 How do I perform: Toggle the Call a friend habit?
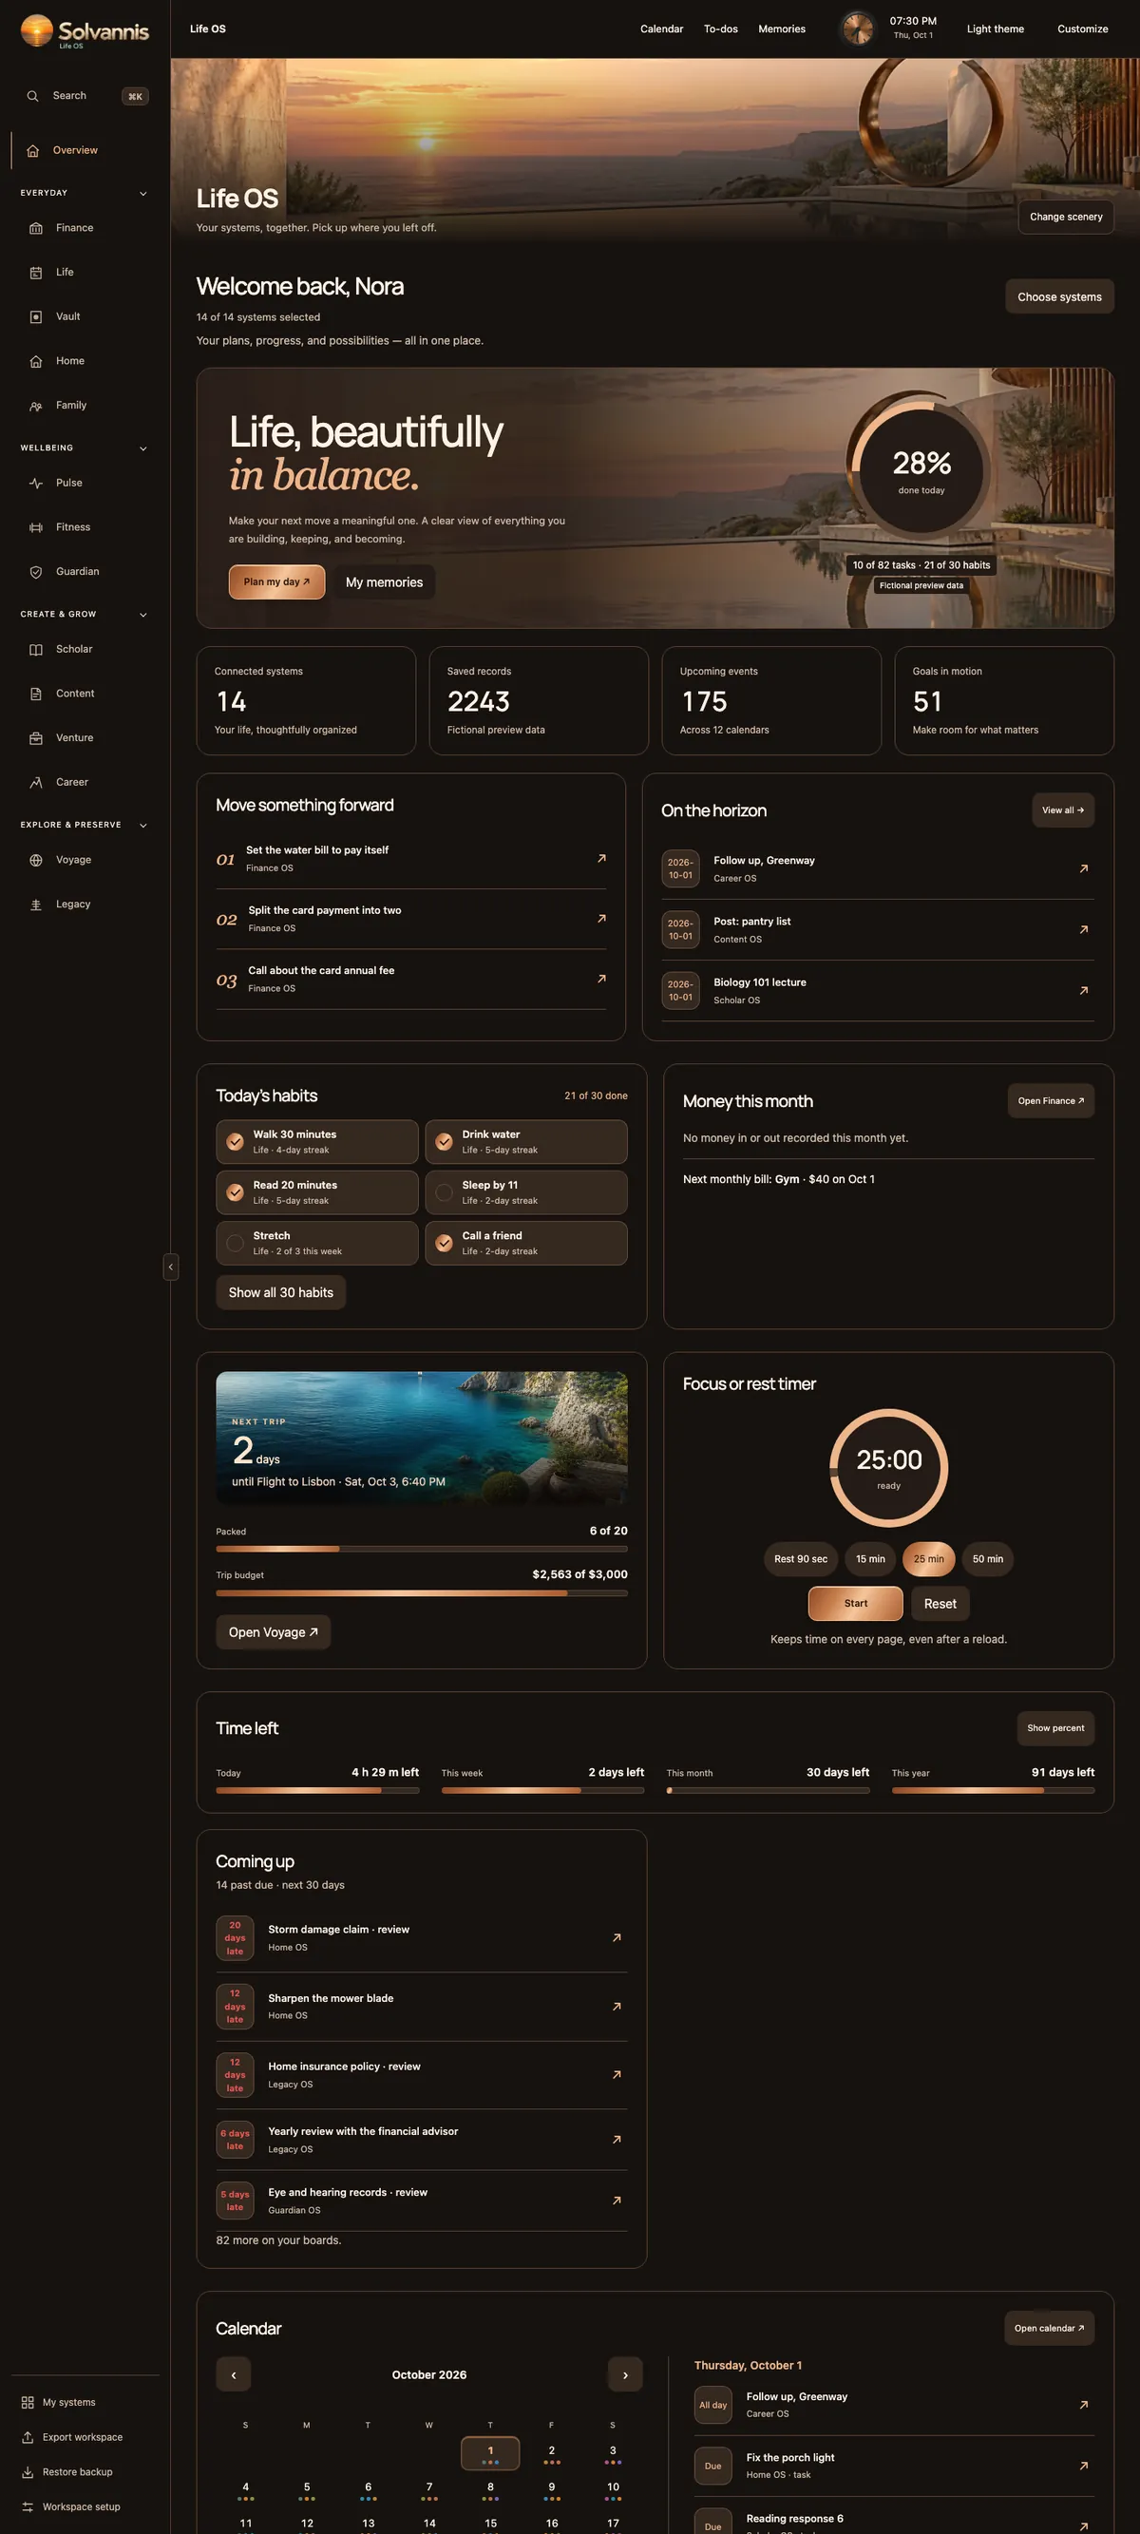[x=445, y=1244]
